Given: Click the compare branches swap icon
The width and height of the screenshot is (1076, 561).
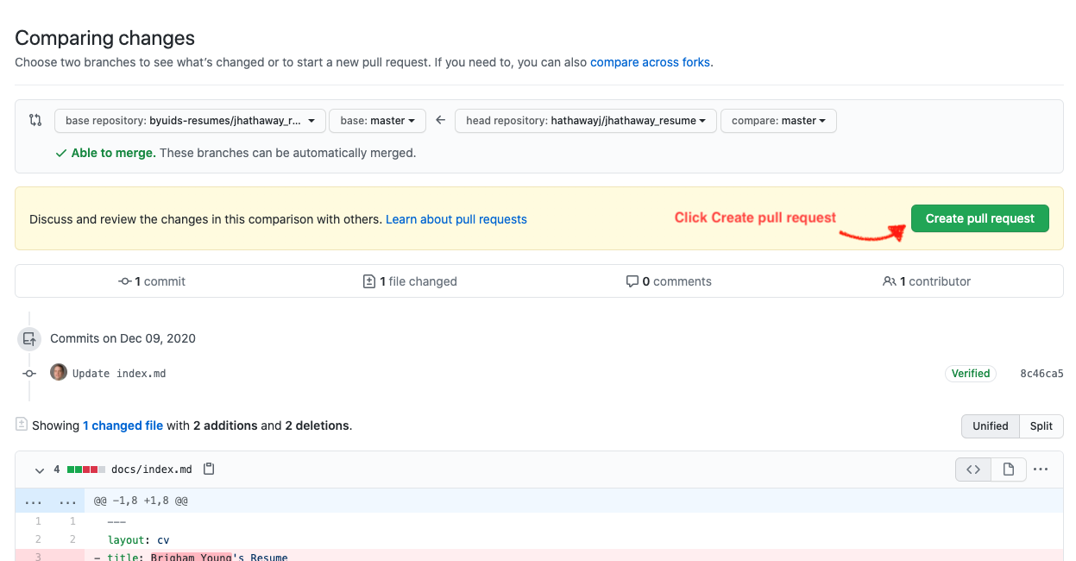Looking at the screenshot, I should [x=35, y=120].
